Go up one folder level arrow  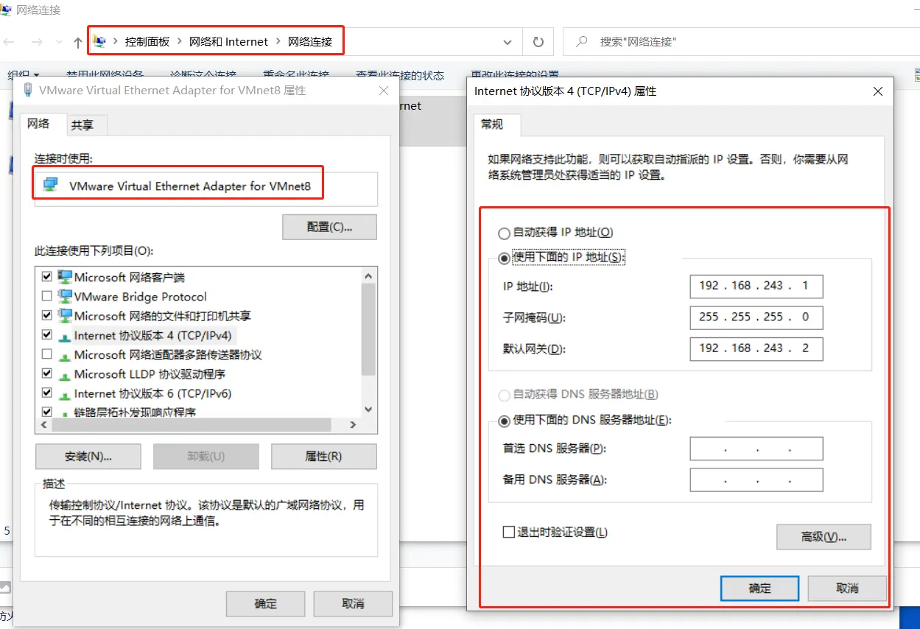(x=78, y=43)
